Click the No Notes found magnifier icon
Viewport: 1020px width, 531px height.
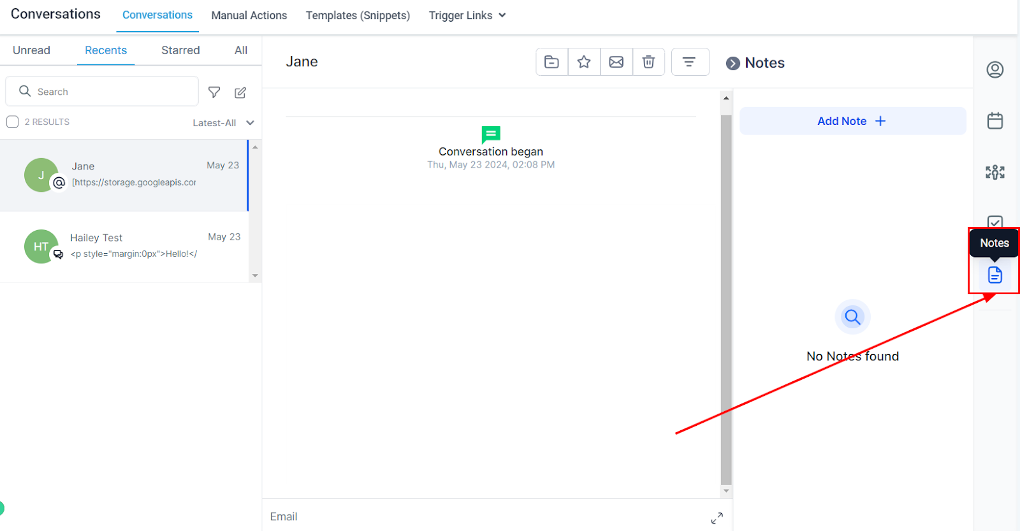(853, 317)
